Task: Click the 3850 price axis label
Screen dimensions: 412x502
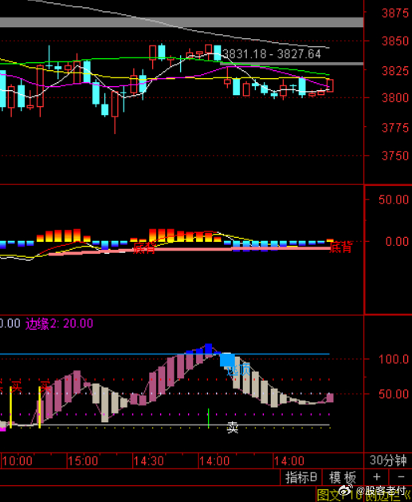Action: point(395,41)
